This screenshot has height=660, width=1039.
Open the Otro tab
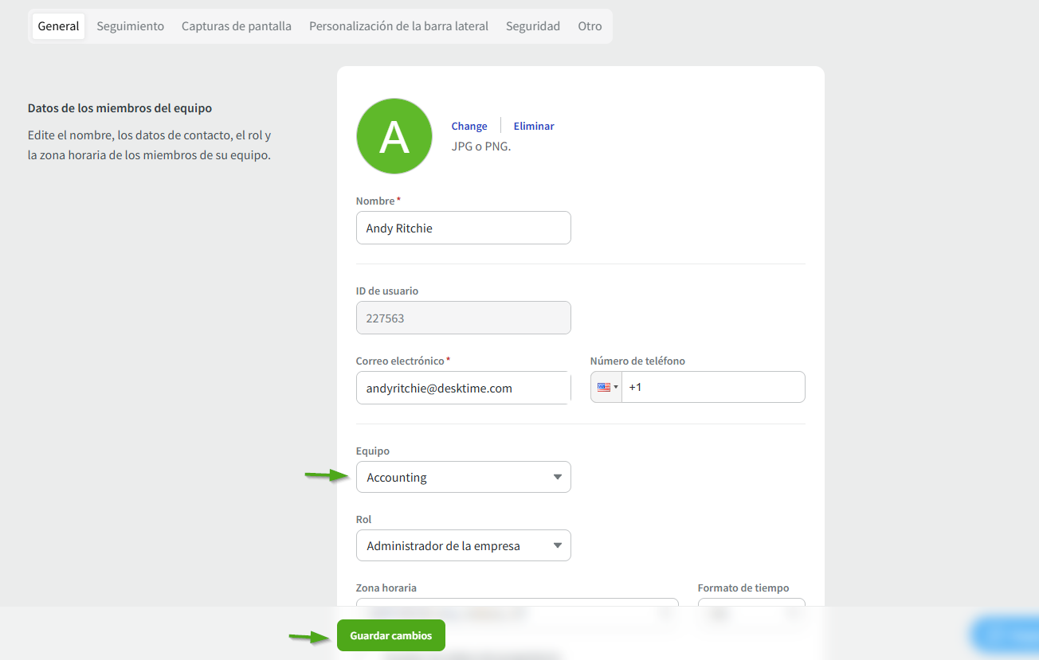click(590, 26)
